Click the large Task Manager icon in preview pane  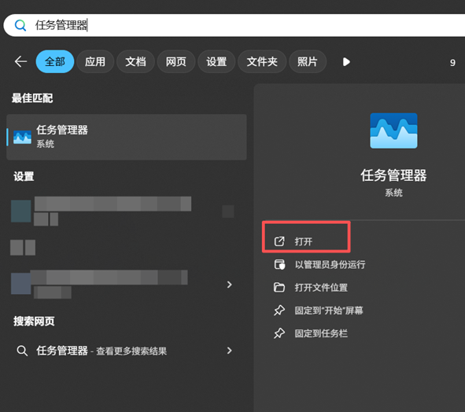393,131
